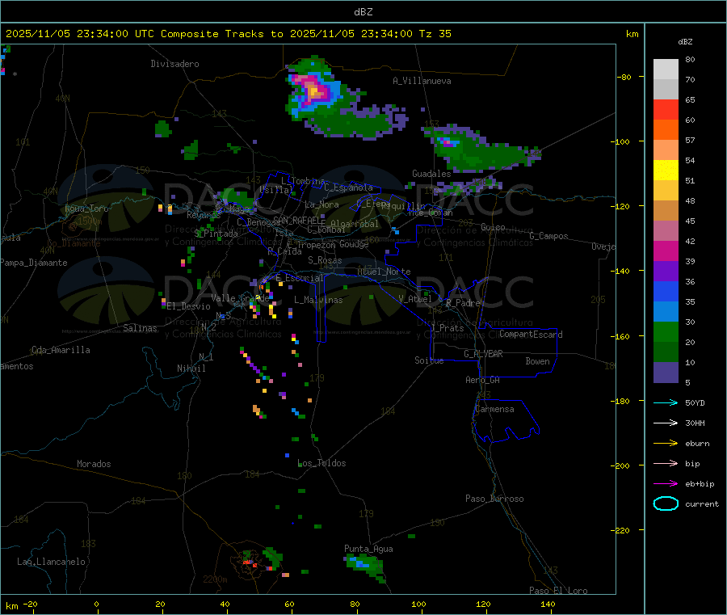Click the Atuel_Norte map label
The width and height of the screenshot is (727, 615).
(x=384, y=272)
